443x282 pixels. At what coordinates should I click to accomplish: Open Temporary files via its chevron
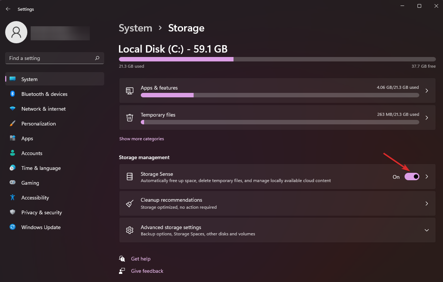coord(427,118)
